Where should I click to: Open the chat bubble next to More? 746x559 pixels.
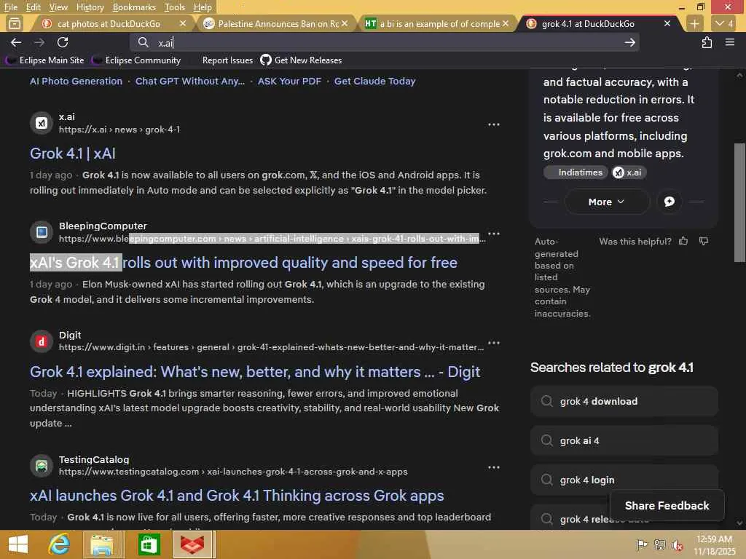(x=669, y=202)
